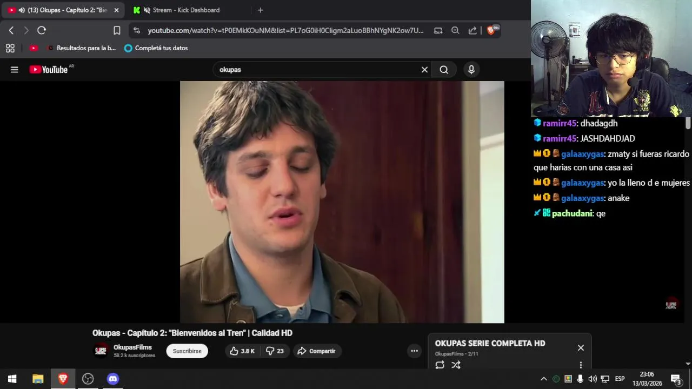Open OBS Studio from taskbar
This screenshot has width=692, height=389.
click(88, 379)
